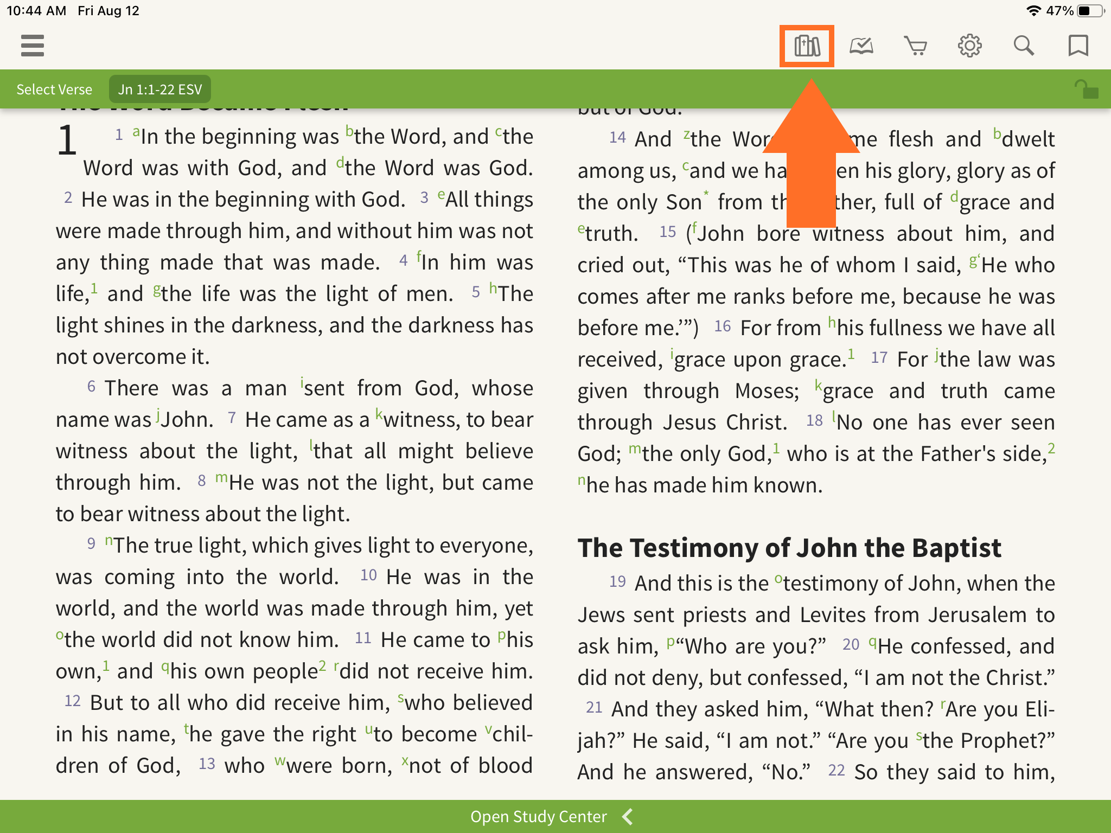The width and height of the screenshot is (1111, 833).
Task: Open footnote 1 after 'life,'
Action: [x=94, y=289]
